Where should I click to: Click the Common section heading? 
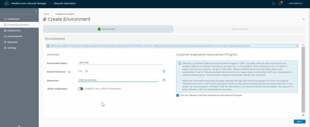53,55
